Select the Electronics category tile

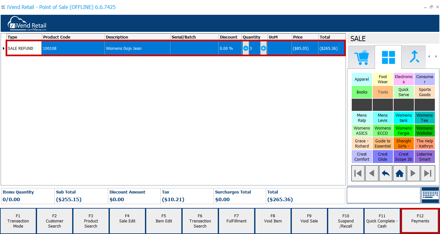coord(404,79)
